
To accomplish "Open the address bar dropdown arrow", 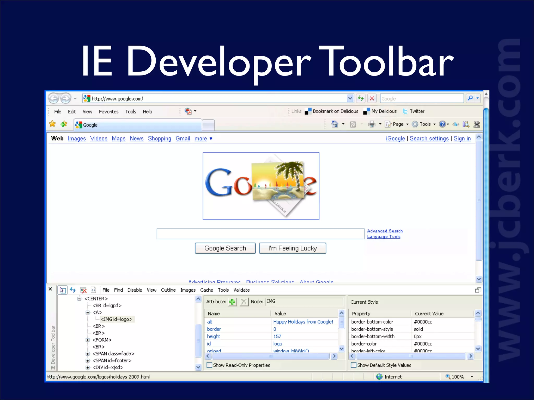I will pyautogui.click(x=350, y=98).
